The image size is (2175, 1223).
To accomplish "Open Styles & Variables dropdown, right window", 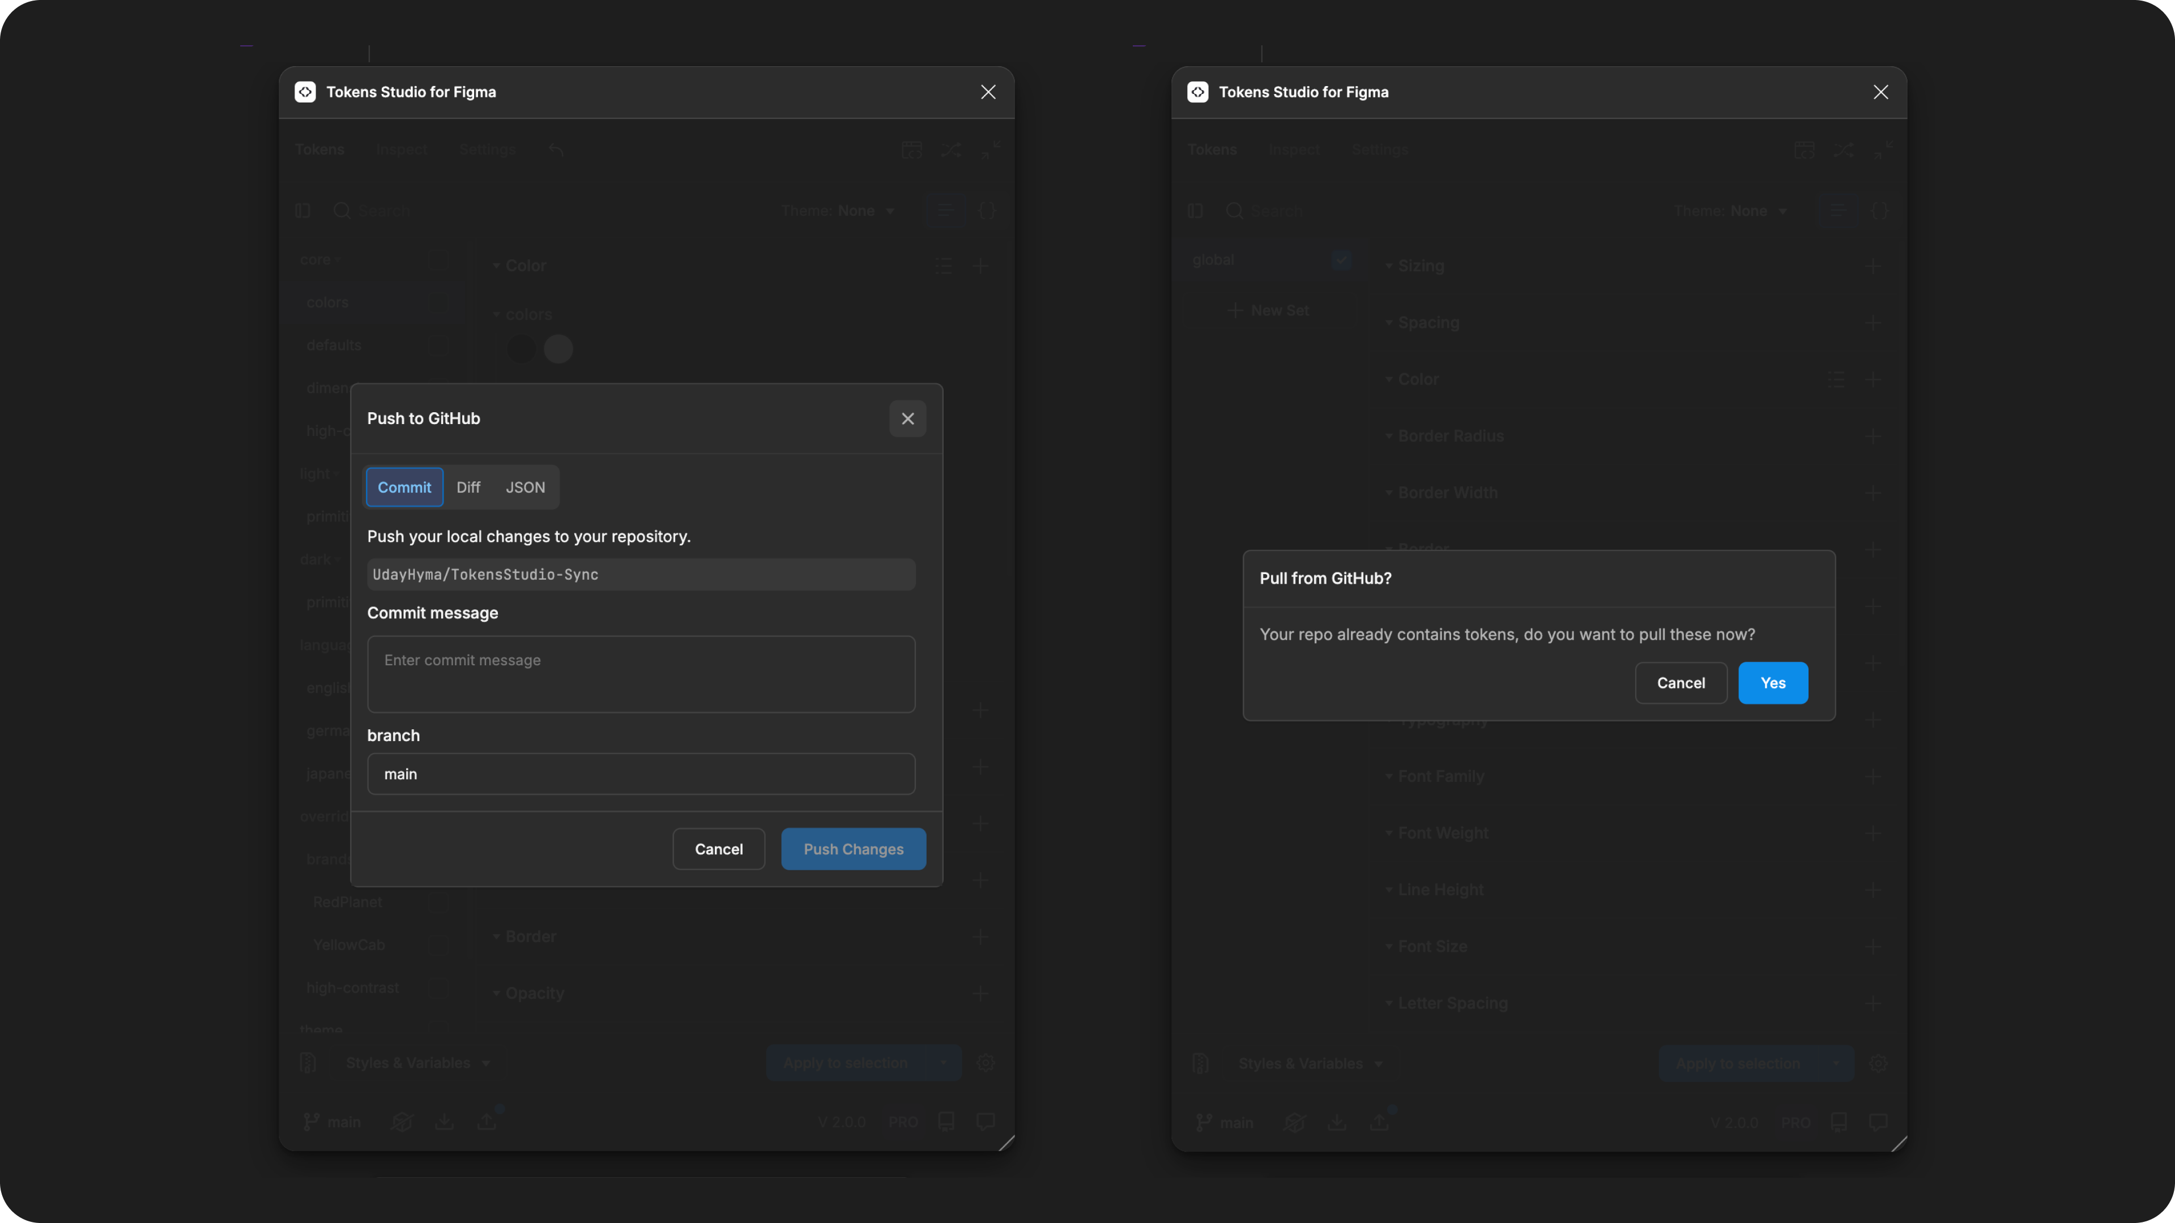I will coord(1311,1063).
